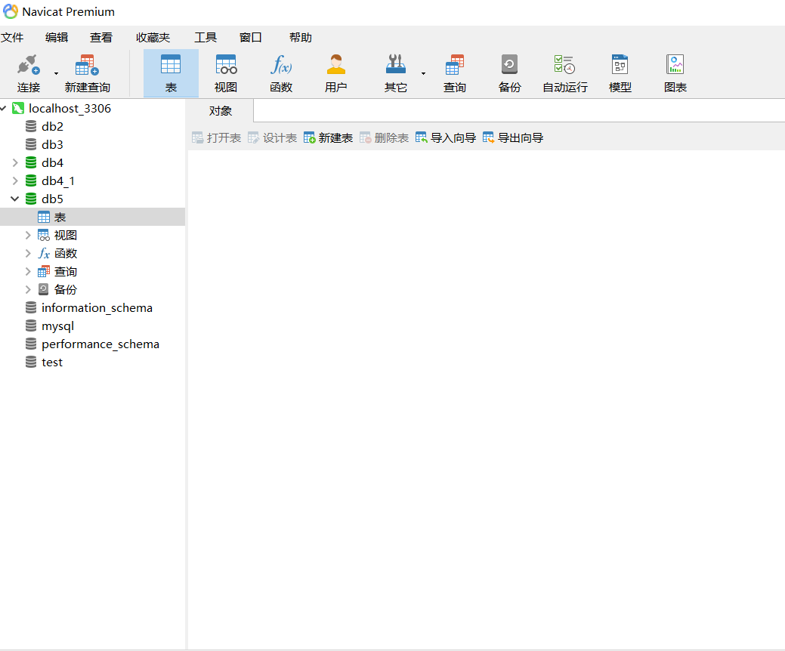Viewport: 785px width, 651px height.
Task: Select the db2 database
Action: tap(52, 126)
